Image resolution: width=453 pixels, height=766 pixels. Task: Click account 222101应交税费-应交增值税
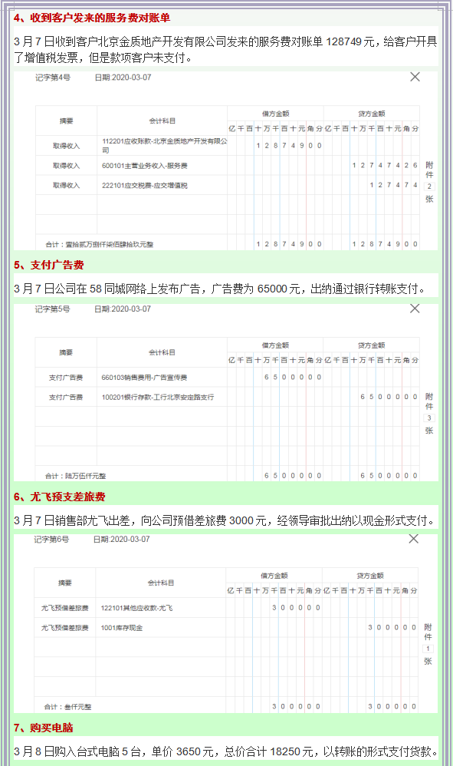tap(144, 185)
